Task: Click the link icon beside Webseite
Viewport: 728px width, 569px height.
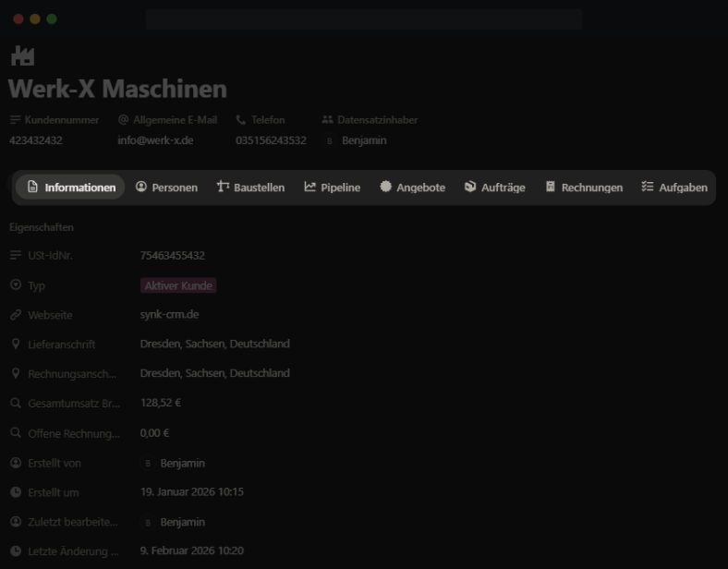Action: click(16, 315)
